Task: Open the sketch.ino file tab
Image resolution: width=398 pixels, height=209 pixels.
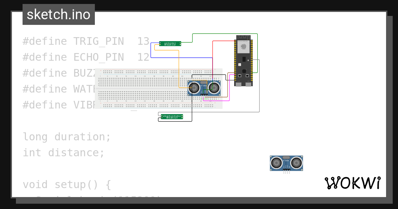Action: (59, 15)
